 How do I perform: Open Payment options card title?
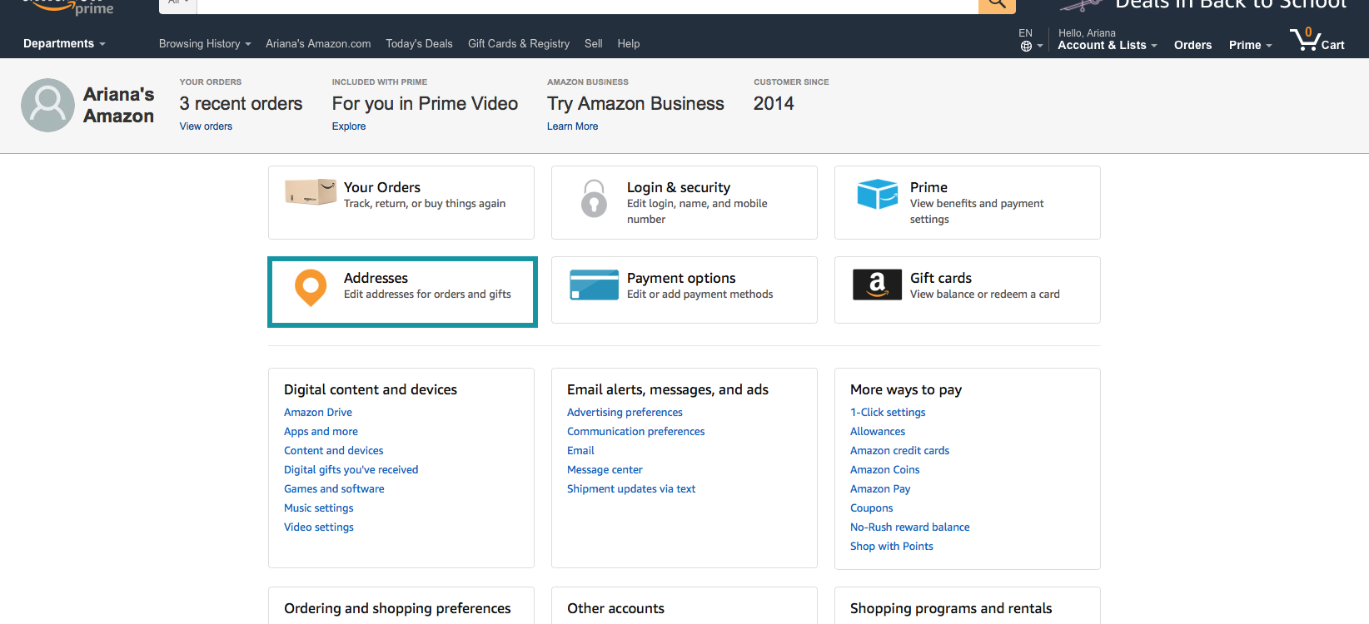[681, 278]
